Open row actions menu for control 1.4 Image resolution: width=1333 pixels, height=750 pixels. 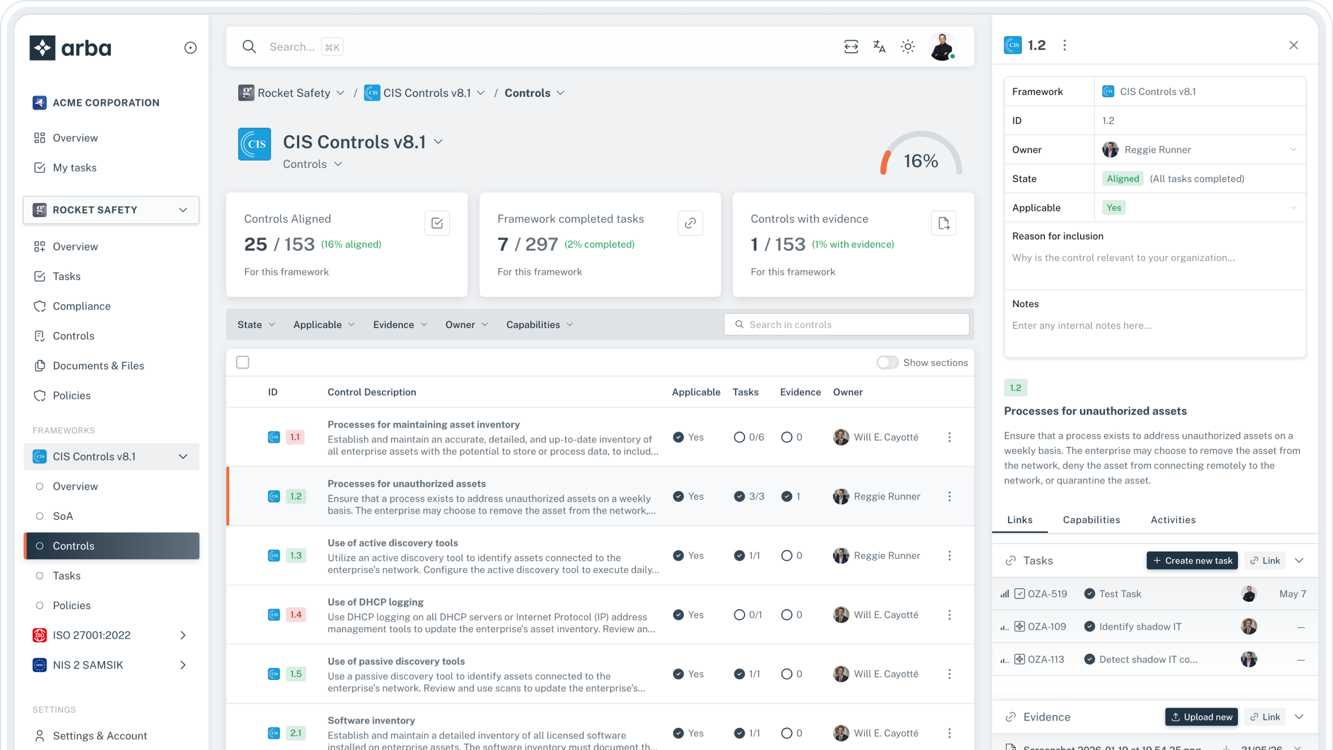pos(949,615)
